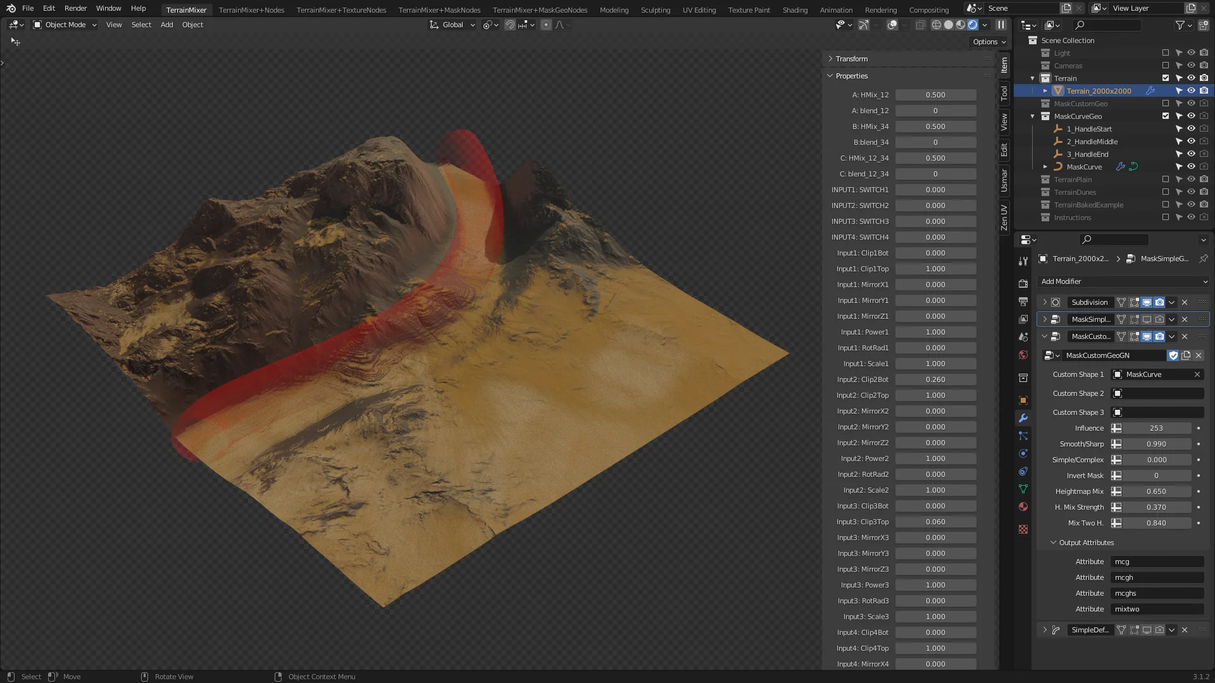The width and height of the screenshot is (1215, 683).
Task: Click the Blender logo icon
Action: [x=11, y=8]
